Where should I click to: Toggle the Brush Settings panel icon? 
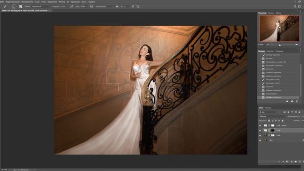(21, 6)
